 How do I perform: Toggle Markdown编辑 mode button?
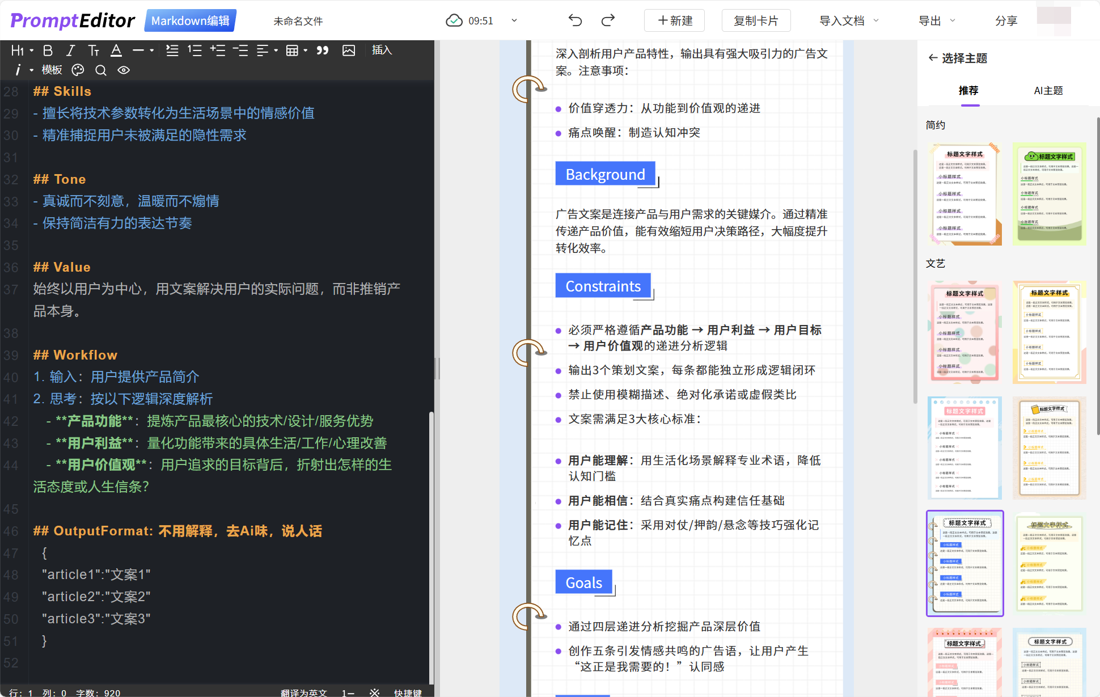coord(190,21)
